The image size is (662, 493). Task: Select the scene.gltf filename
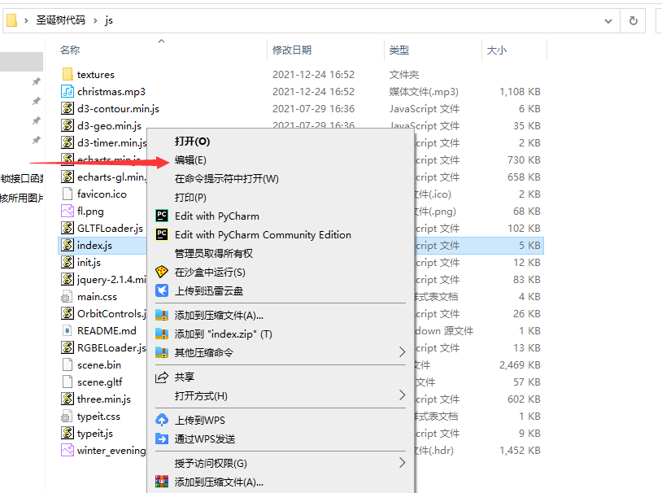[100, 382]
